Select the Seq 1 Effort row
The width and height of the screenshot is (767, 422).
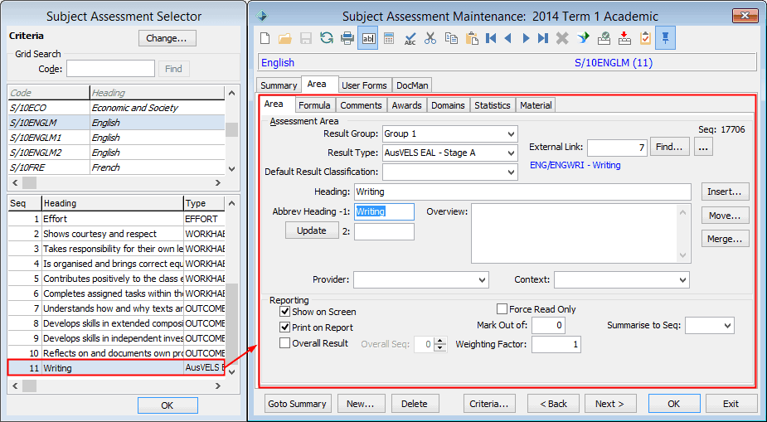coord(116,219)
